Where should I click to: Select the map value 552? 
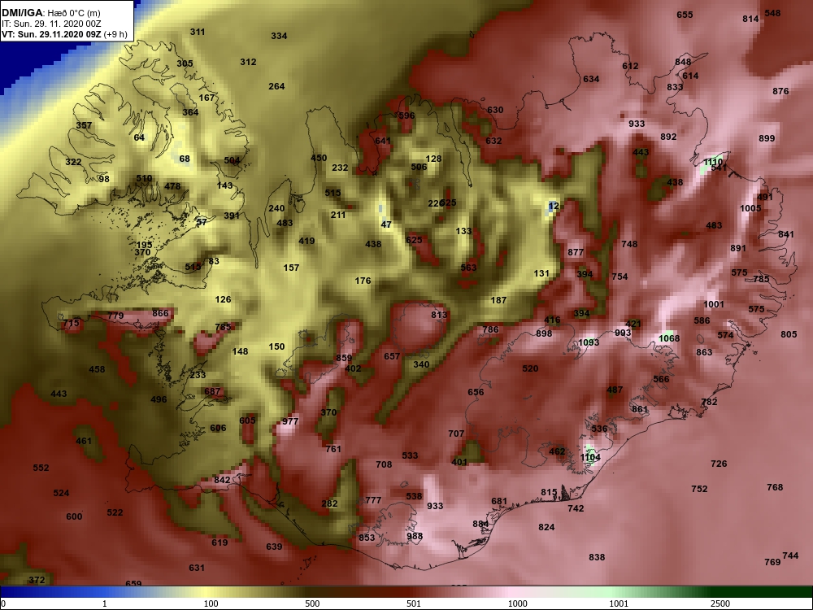(x=41, y=468)
